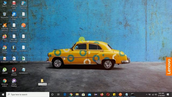This screenshot has width=172, height=97.
Task: Open File Explorer from the taskbar
Action: (77, 95)
